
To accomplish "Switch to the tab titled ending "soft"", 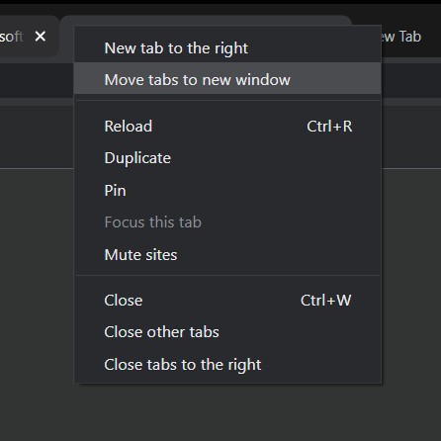I will coord(12,37).
